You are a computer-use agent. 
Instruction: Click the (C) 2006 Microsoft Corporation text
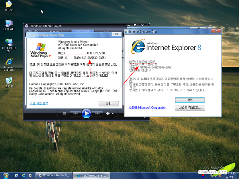tap(78, 45)
